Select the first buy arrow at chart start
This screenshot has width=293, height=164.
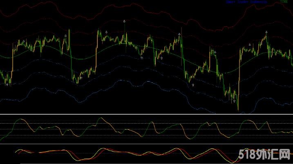(x=7, y=85)
